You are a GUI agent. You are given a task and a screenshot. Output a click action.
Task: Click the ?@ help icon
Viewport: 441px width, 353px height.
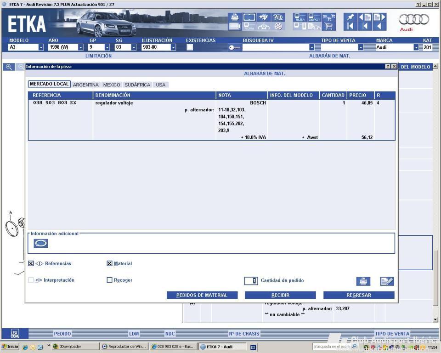278,17
